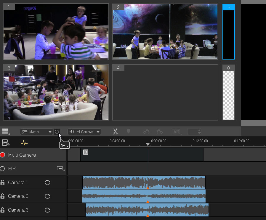Click the sync icon on Camera 1 track
Screen dimensions: 266x220
tap(47, 182)
